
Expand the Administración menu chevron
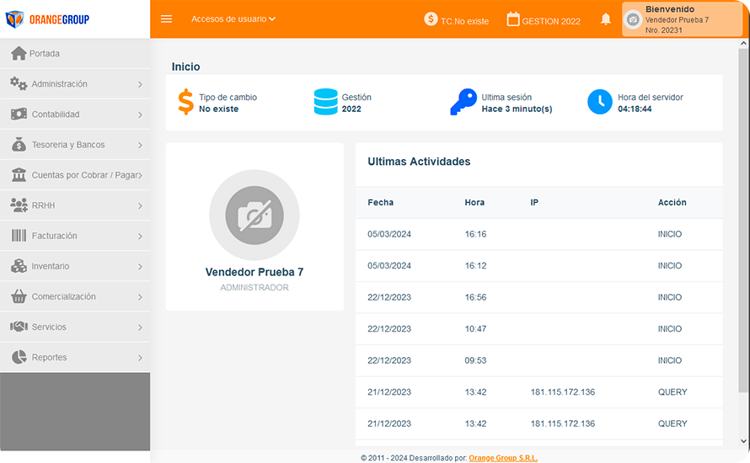pyautogui.click(x=140, y=84)
